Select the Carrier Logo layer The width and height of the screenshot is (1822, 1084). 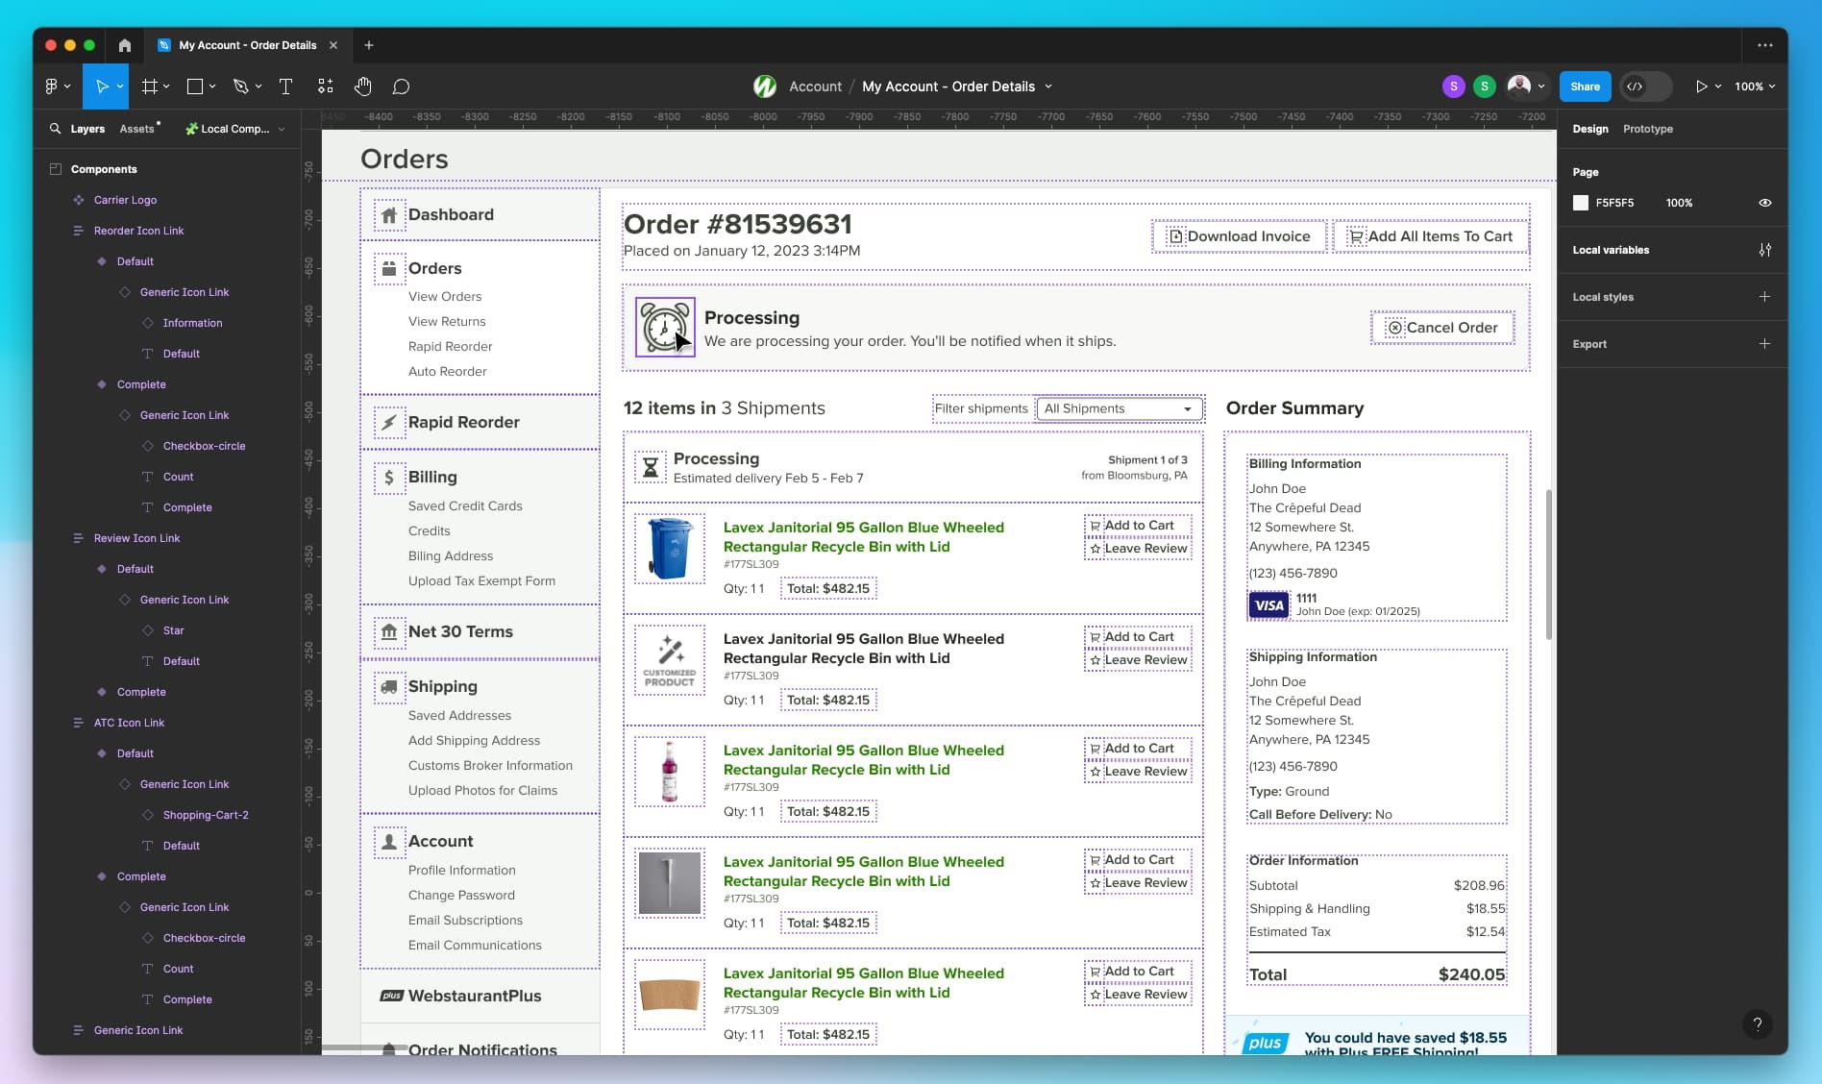point(125,200)
